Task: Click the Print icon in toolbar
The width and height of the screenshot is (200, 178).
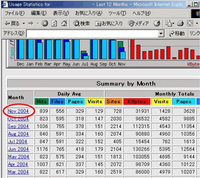Action: coord(180,24)
